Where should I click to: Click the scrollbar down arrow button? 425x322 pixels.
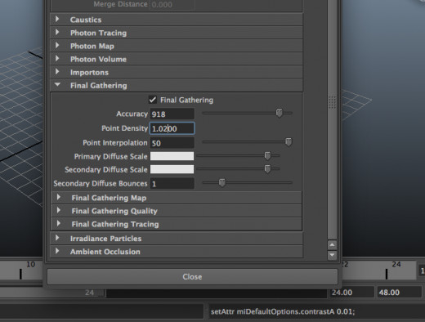(x=332, y=255)
